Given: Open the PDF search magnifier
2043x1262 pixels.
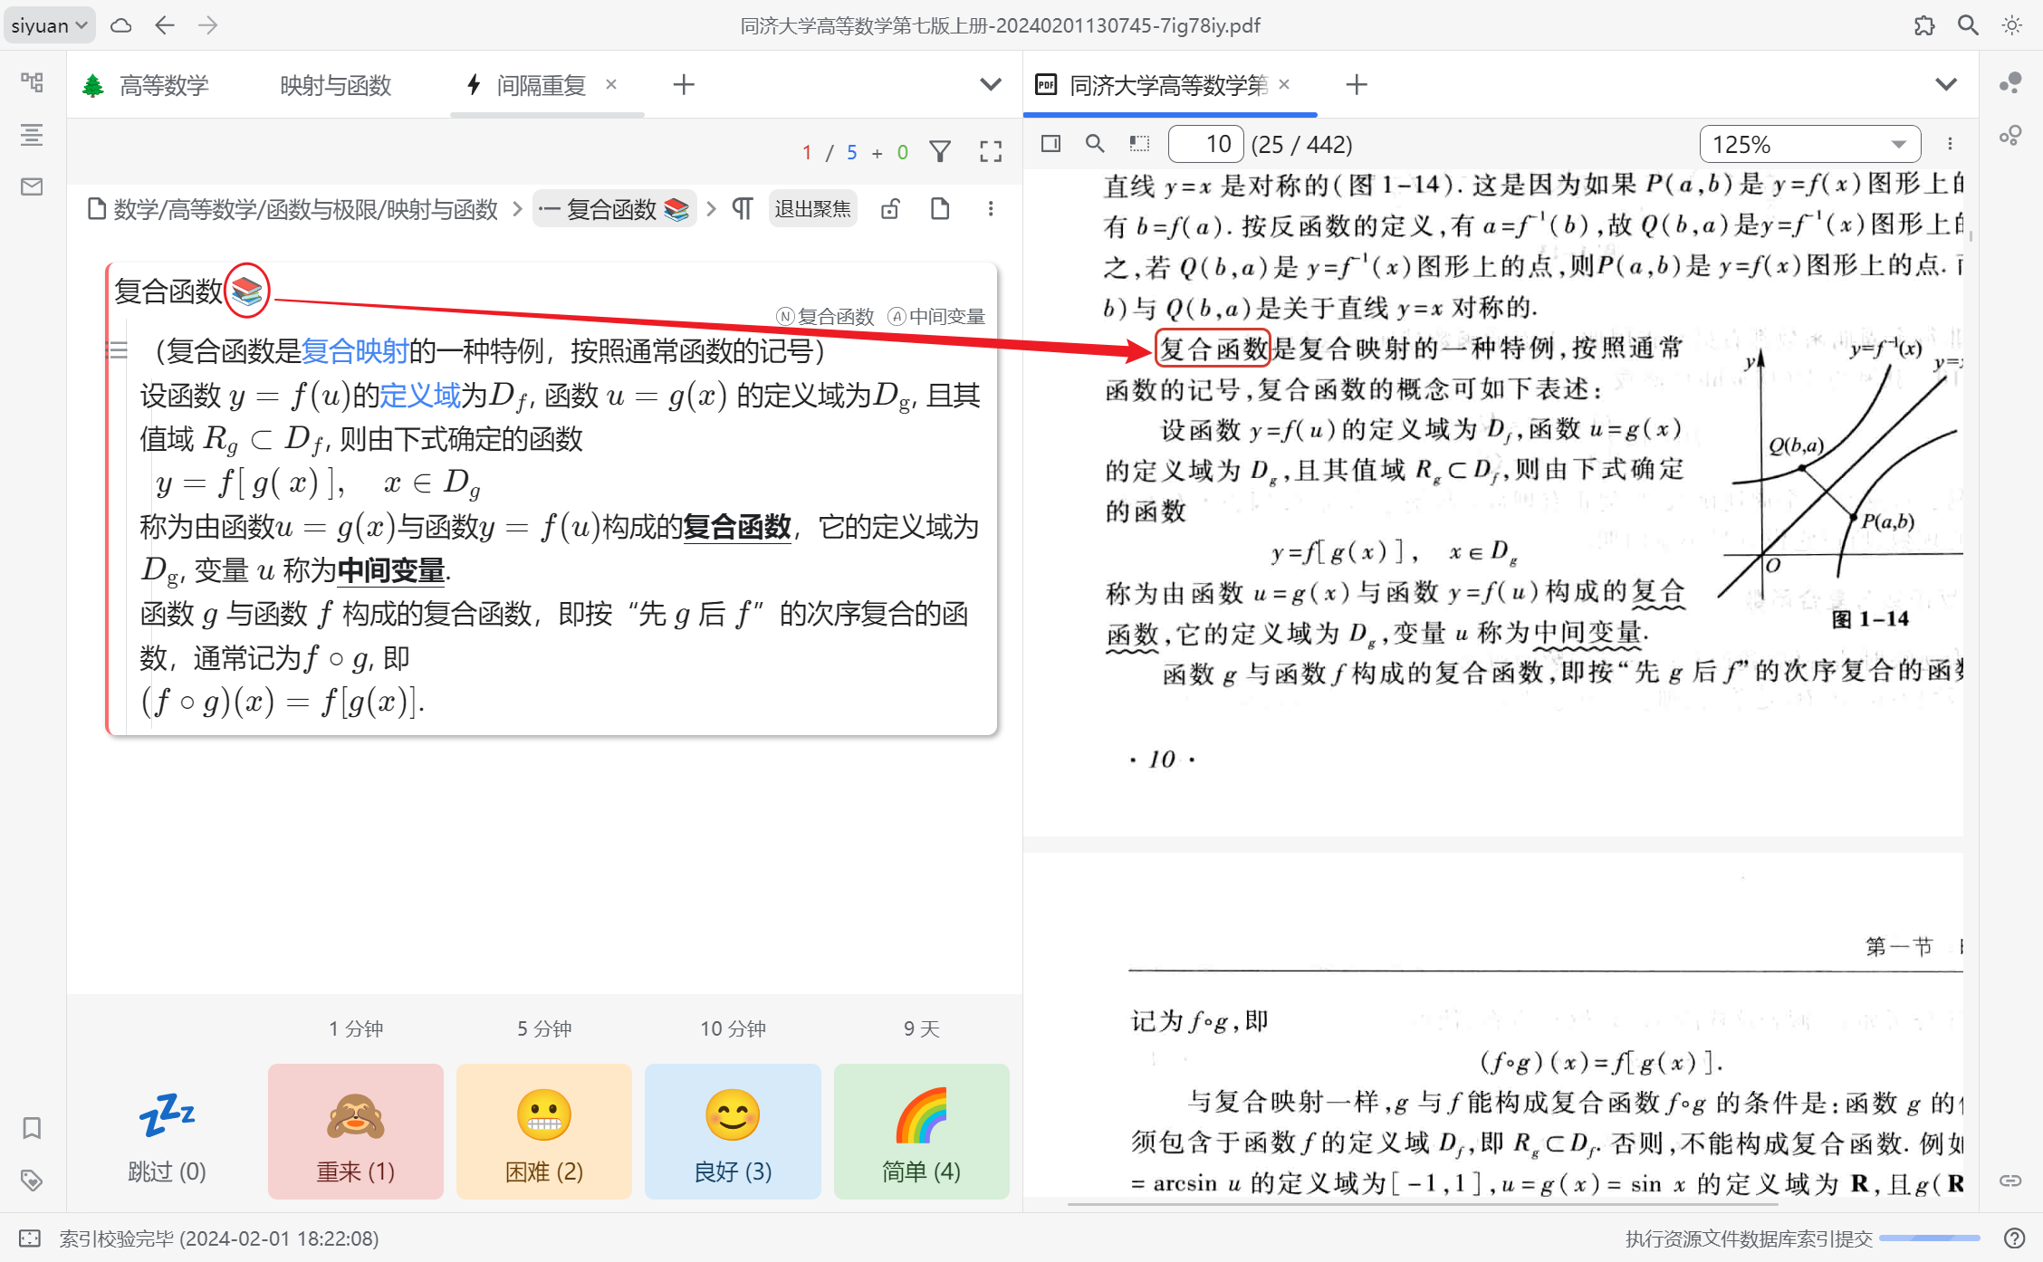Looking at the screenshot, I should coord(1095,144).
